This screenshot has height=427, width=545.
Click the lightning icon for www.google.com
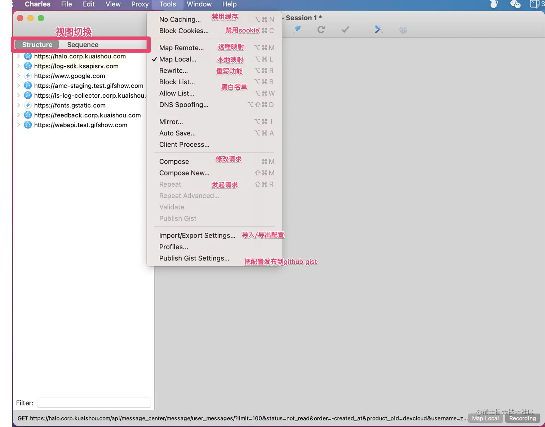[28, 76]
